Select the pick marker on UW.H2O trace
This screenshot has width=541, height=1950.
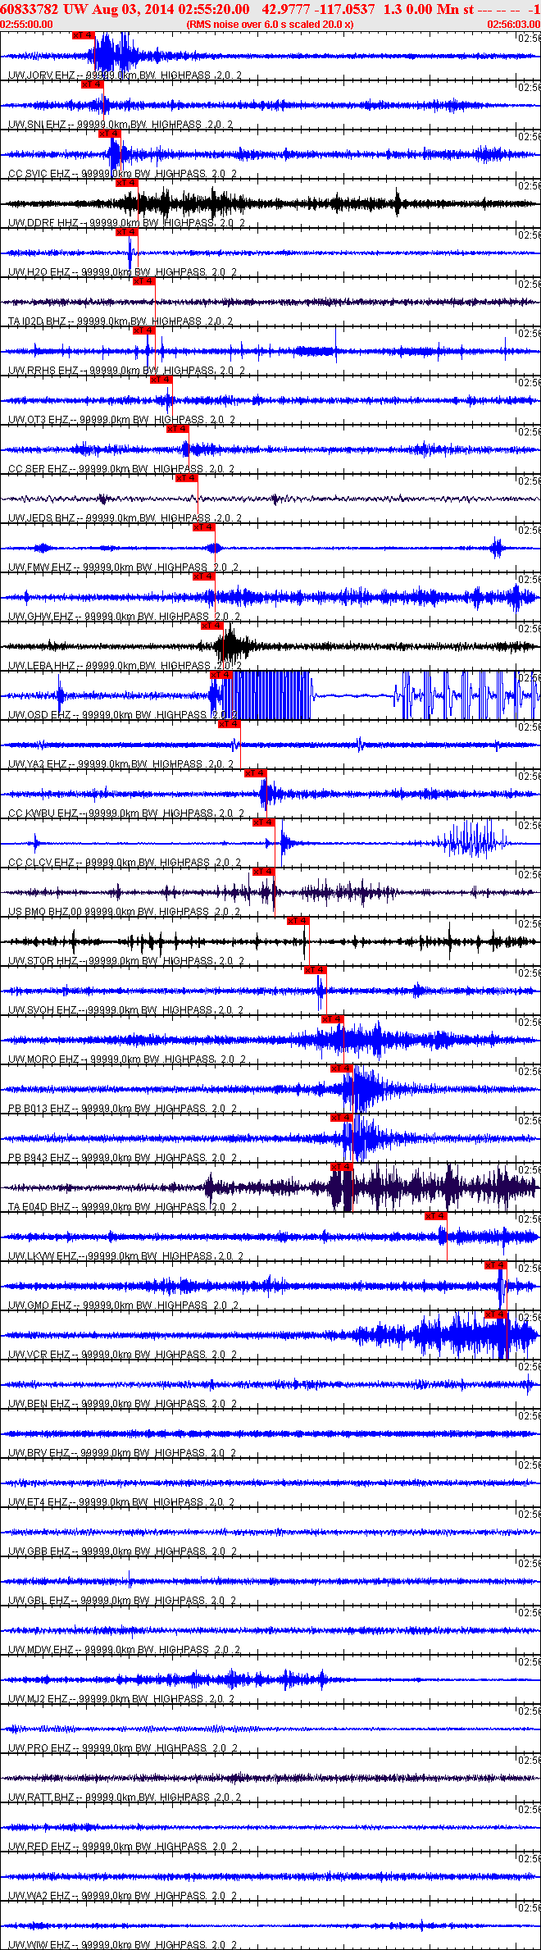[127, 232]
